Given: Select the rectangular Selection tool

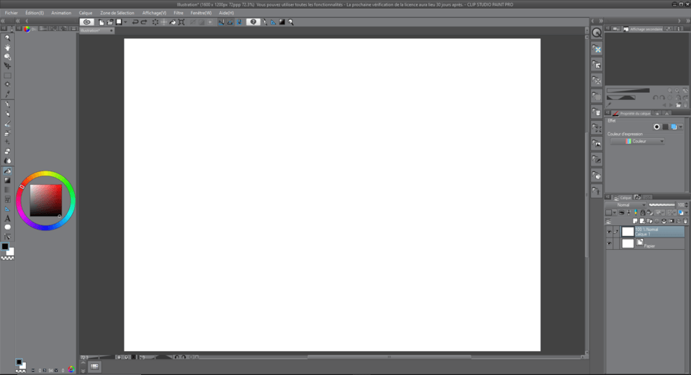Looking at the screenshot, I should pyautogui.click(x=8, y=75).
